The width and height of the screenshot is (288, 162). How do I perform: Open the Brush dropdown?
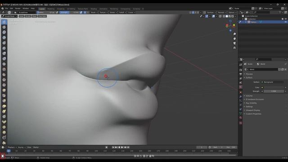click(94, 13)
